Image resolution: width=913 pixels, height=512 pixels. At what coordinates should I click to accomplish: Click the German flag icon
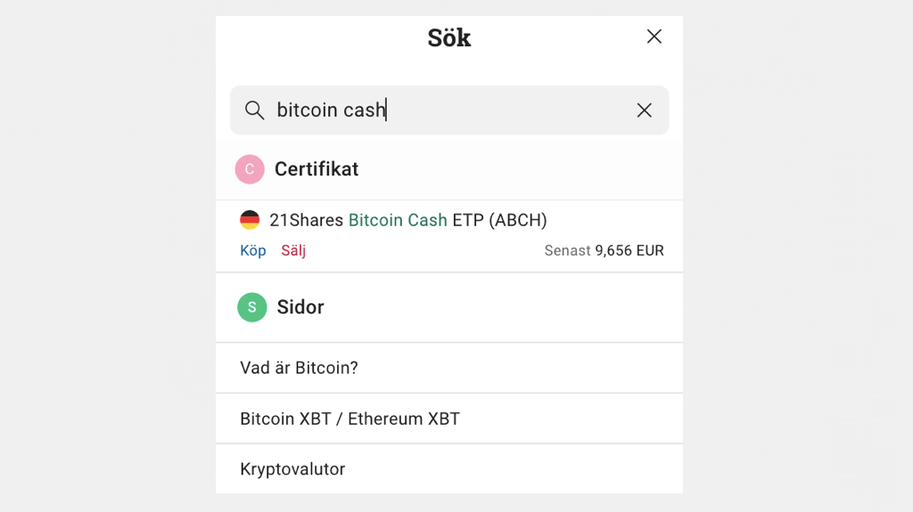pyautogui.click(x=250, y=220)
